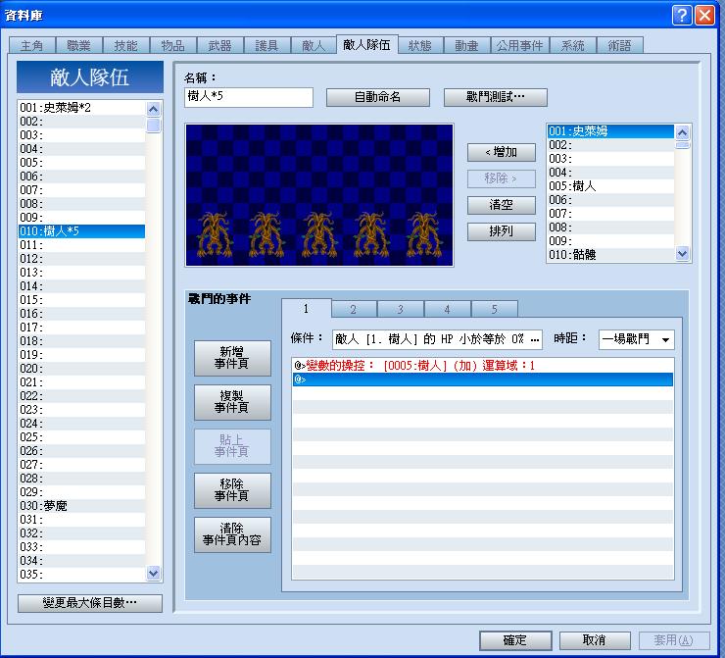Switch to the 公用事件 tab
This screenshot has height=658, width=725.
point(519,45)
